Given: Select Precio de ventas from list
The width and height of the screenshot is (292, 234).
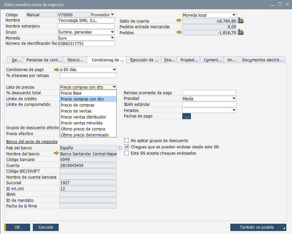Looking at the screenshot, I should pos(76,111).
